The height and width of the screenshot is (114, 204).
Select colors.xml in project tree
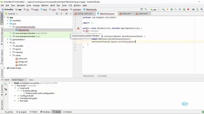(x=23, y=59)
